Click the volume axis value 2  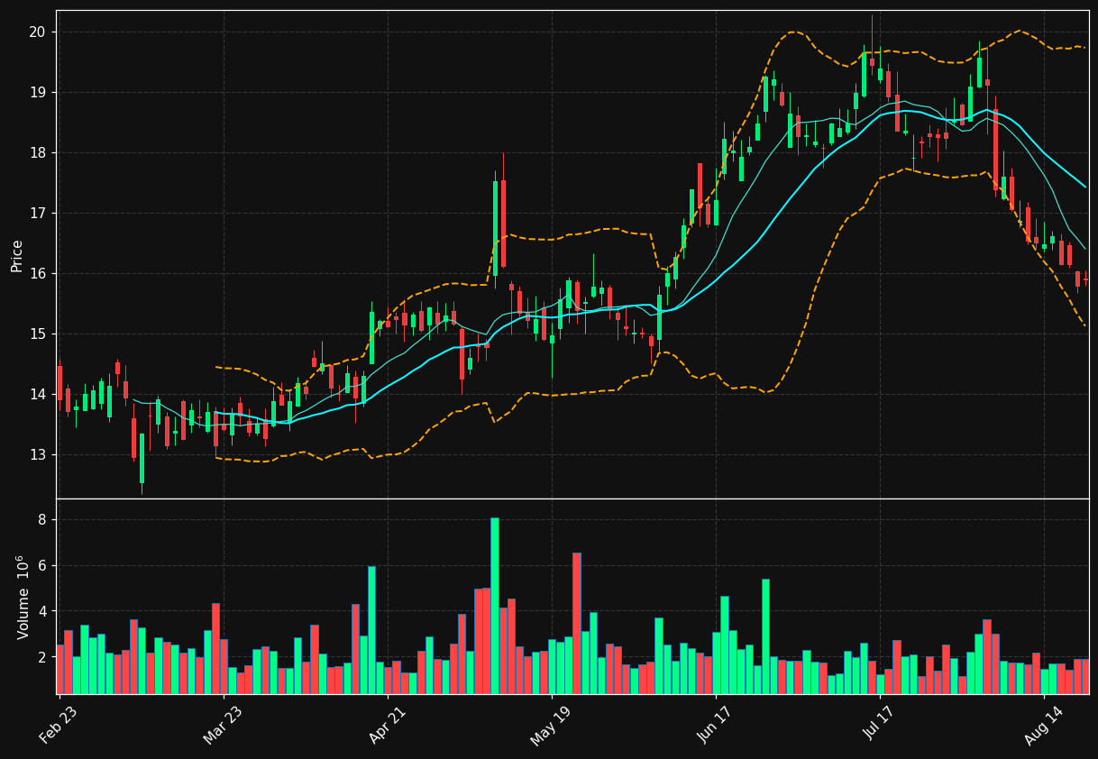click(x=41, y=657)
